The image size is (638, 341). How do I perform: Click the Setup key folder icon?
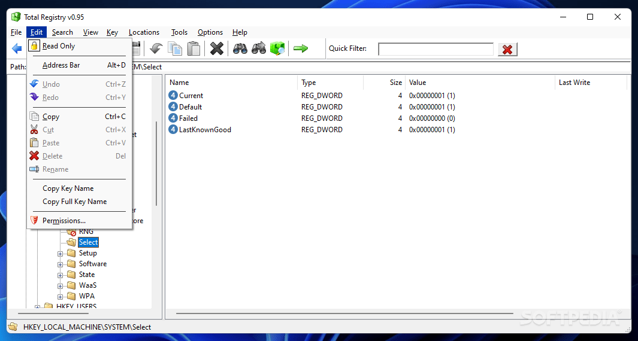pyautogui.click(x=72, y=253)
